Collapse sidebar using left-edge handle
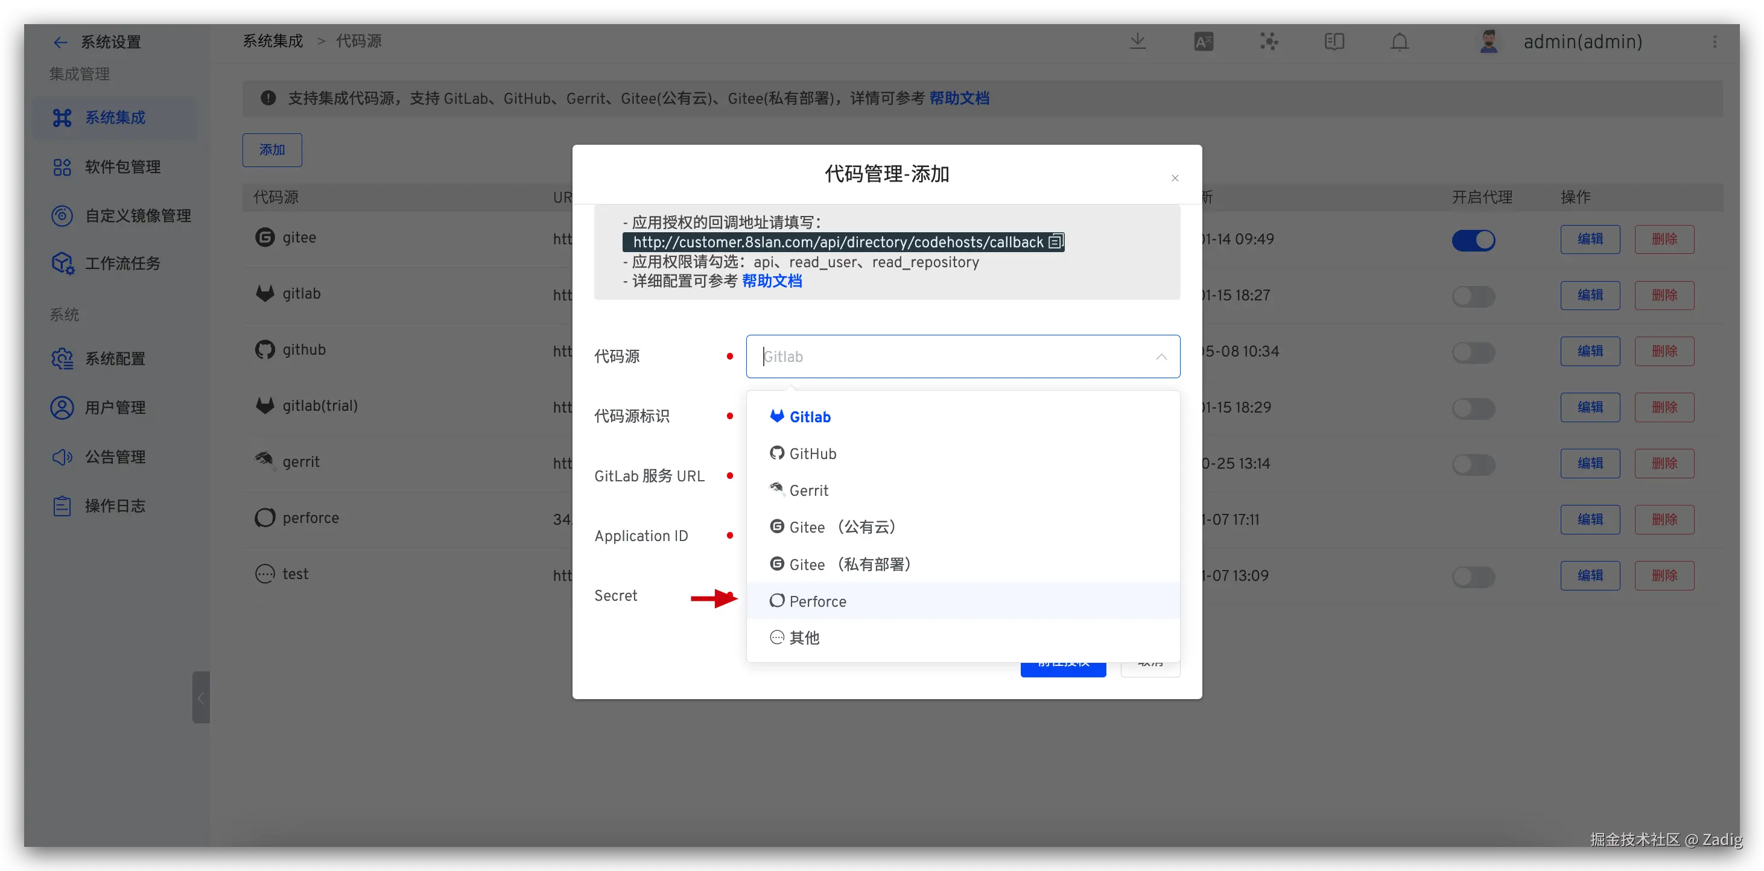The image size is (1764, 871). coord(201,698)
